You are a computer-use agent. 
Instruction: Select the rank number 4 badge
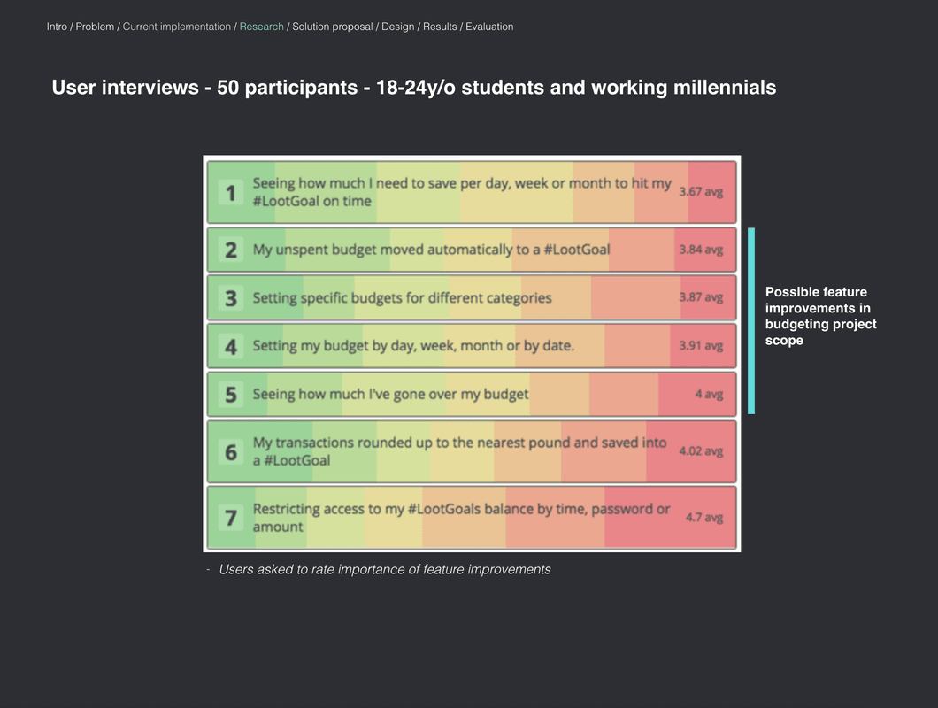(x=230, y=346)
